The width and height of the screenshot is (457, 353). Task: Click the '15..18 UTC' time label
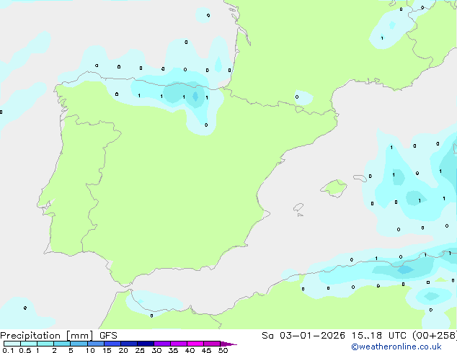(x=378, y=336)
